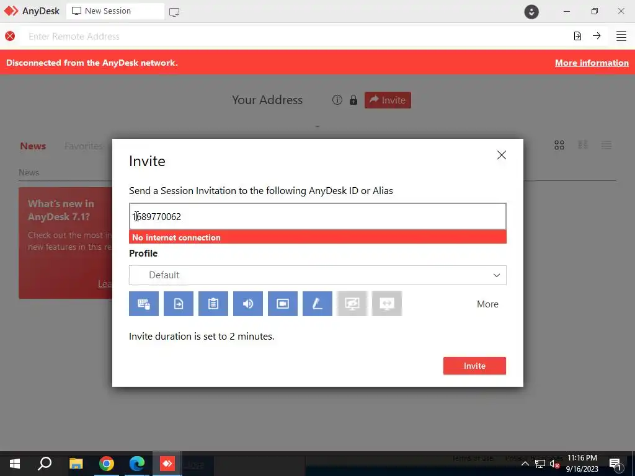The width and height of the screenshot is (635, 476).
Task: Select the Favorites tab
Action: point(84,146)
